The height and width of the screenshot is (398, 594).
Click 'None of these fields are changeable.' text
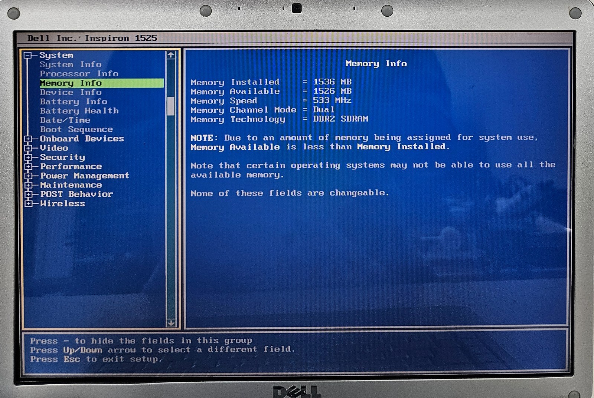(290, 193)
